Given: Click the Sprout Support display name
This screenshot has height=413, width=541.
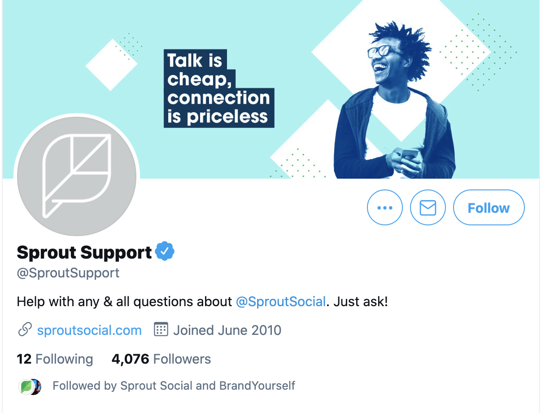Looking at the screenshot, I should coord(84,252).
